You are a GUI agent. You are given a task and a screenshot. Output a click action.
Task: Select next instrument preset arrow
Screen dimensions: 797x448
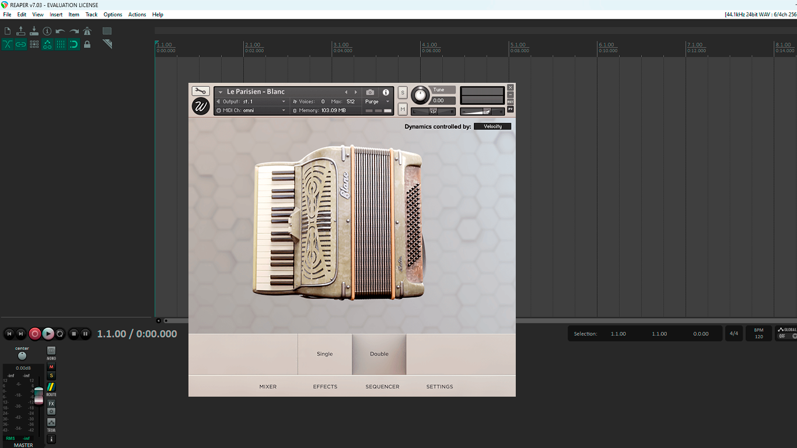[x=356, y=92]
